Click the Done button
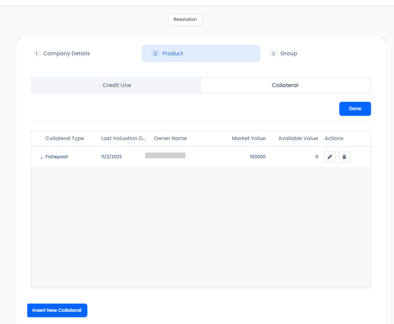The width and height of the screenshot is (394, 324). 355,109
